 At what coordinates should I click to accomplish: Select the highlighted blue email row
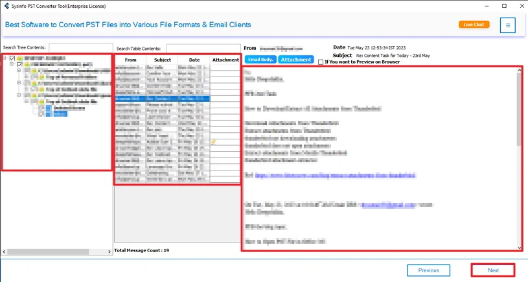(162, 99)
